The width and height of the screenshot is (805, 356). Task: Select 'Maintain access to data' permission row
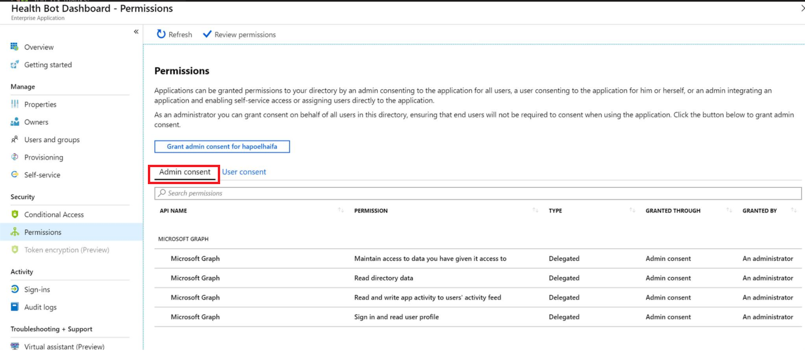(x=478, y=258)
